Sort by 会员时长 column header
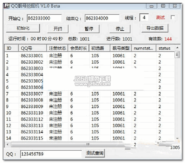This screenshot has height=163, width=185. [x=79, y=48]
